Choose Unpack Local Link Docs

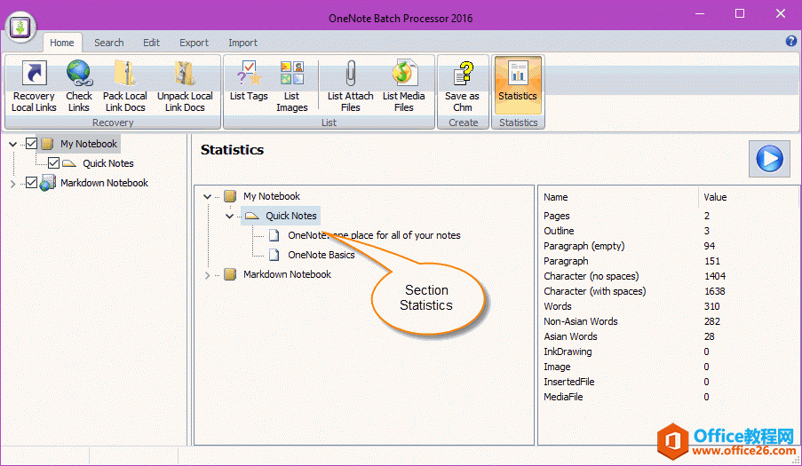tap(185, 86)
